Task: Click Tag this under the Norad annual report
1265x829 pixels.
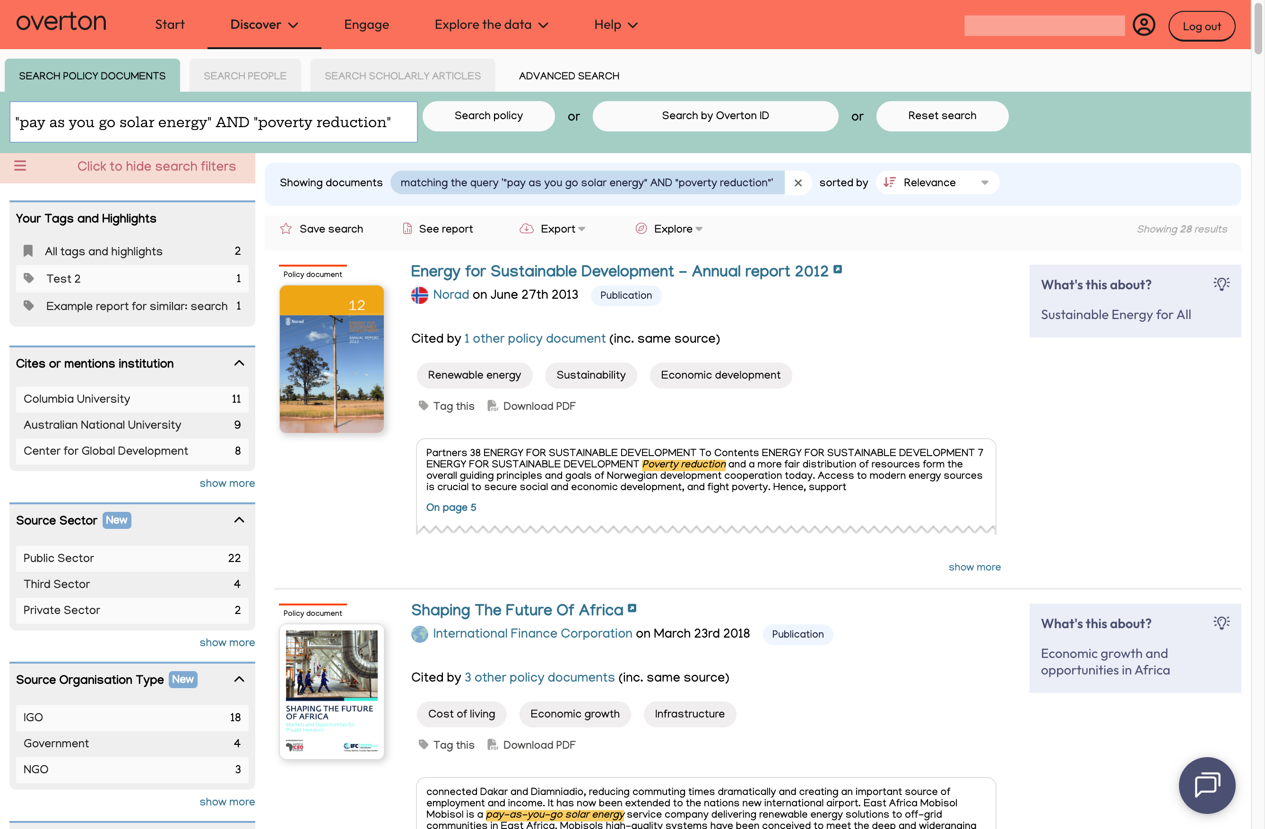Action: coord(446,406)
